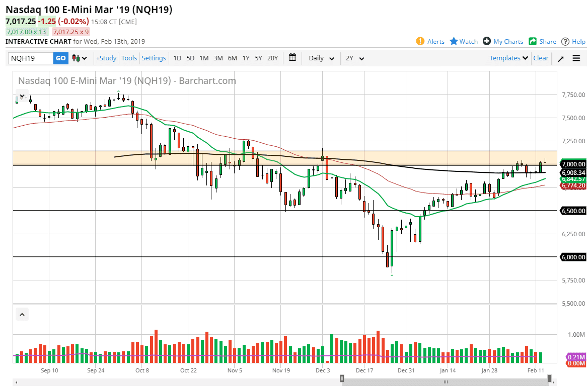The width and height of the screenshot is (588, 387).
Task: Toggle the chart tools chevron at top-left
Action: [x=22, y=95]
